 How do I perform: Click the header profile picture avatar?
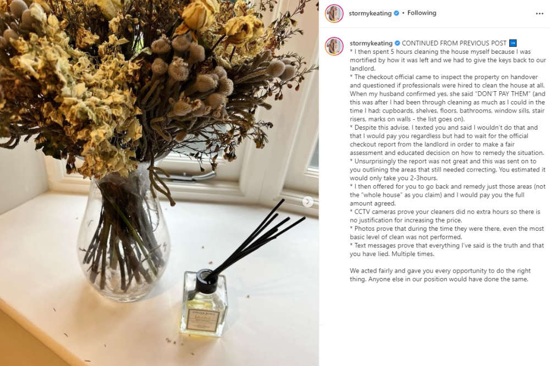pyautogui.click(x=334, y=13)
